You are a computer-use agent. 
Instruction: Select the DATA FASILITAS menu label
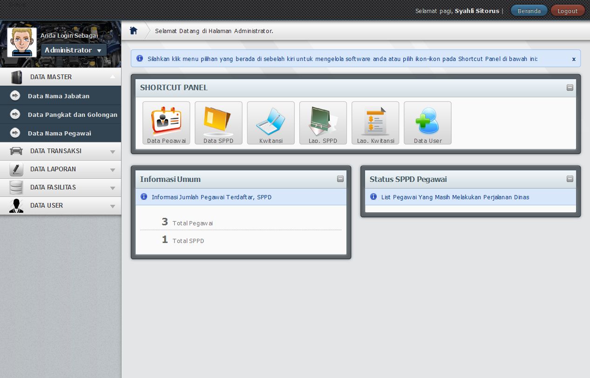click(x=53, y=187)
